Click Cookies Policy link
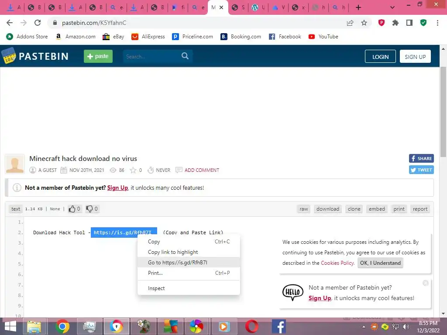 click(x=337, y=263)
